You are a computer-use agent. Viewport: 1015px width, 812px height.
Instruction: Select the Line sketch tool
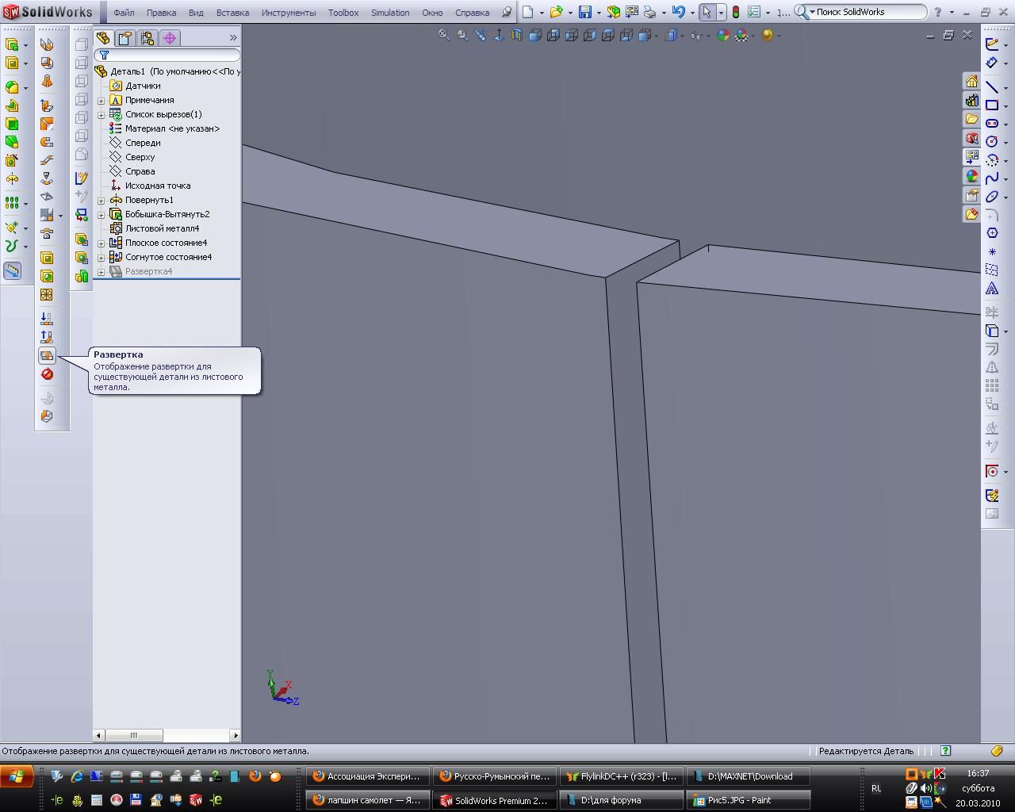click(992, 86)
